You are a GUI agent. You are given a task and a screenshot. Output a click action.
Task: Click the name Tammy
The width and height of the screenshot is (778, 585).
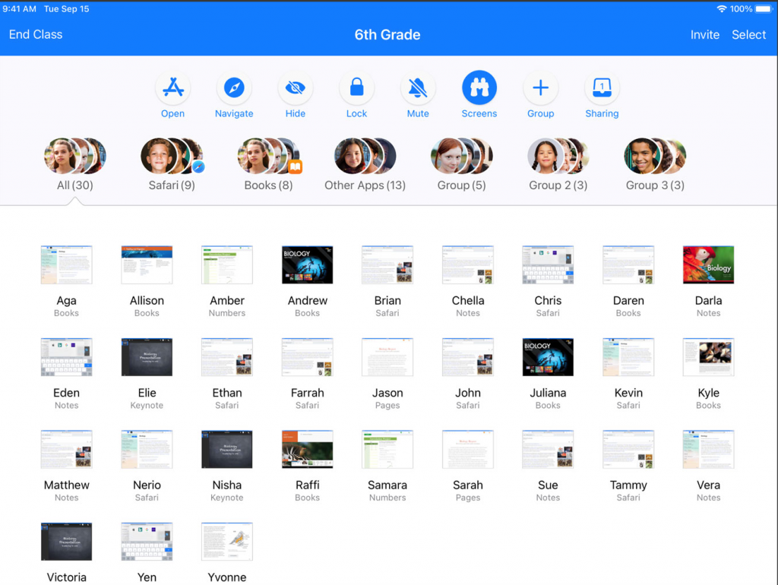click(x=628, y=485)
